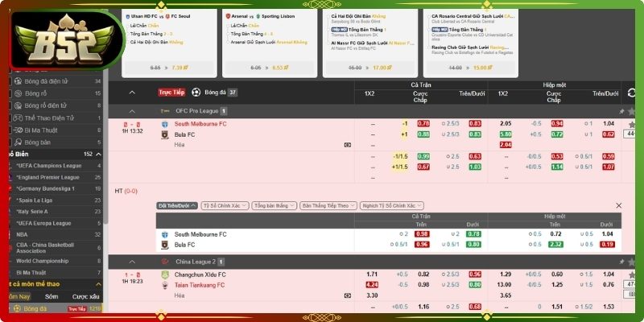The image size is (644, 322).
Task: Favorite China League 2 with star
Action: click(x=631, y=262)
